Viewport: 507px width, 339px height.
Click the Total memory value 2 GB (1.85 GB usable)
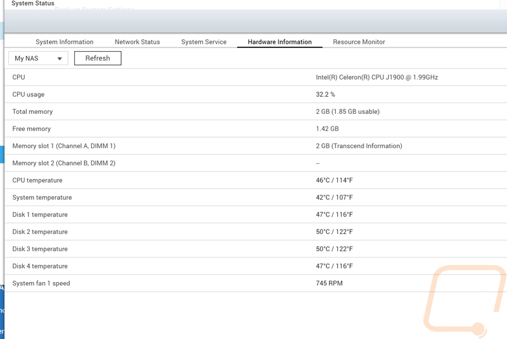[347, 111]
